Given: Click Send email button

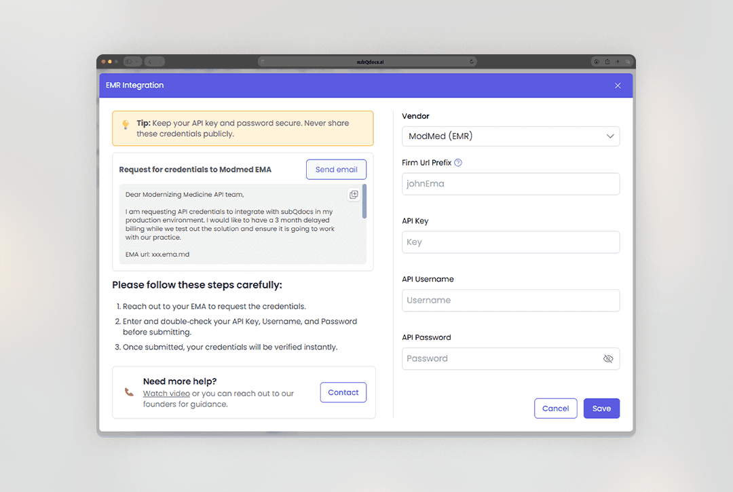Looking at the screenshot, I should tap(336, 170).
